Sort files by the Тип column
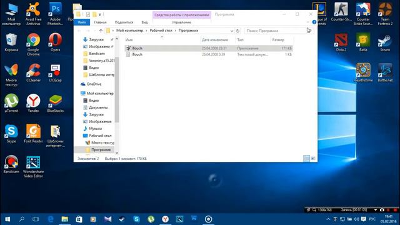 point(252,40)
